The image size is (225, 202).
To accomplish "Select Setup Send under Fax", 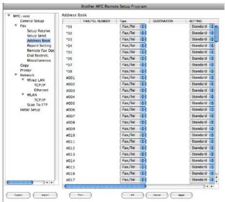I will pyautogui.click(x=36, y=36).
